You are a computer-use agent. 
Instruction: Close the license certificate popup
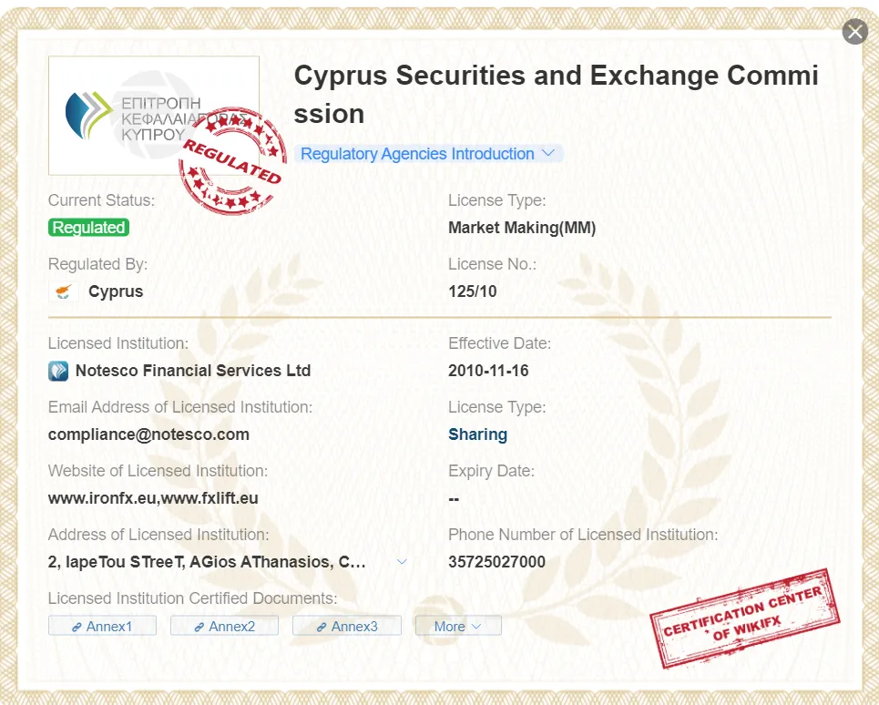click(855, 32)
